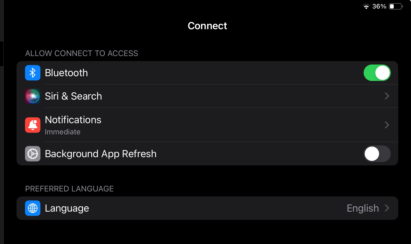Tap the battery indicator icon
Image resolution: width=411 pixels, height=244 pixels.
(x=396, y=6)
